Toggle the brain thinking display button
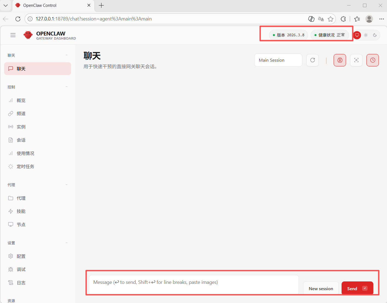Image resolution: width=387 pixels, height=303 pixels. pyautogui.click(x=340, y=60)
